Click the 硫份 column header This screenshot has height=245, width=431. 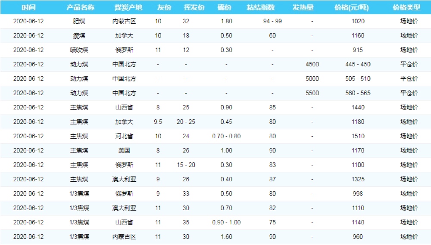coord(224,8)
